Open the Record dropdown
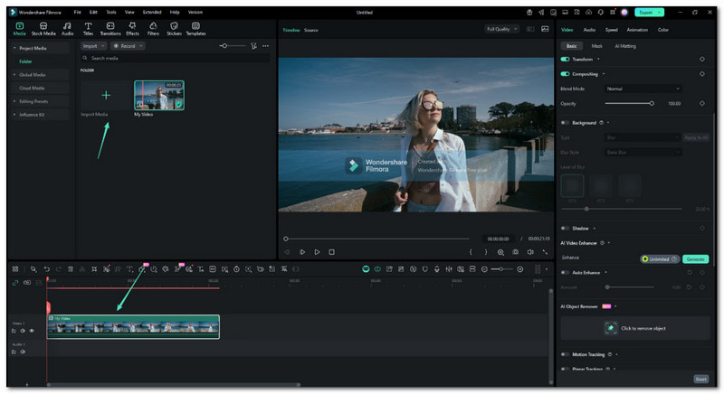The height and width of the screenshot is (394, 724). click(x=128, y=45)
